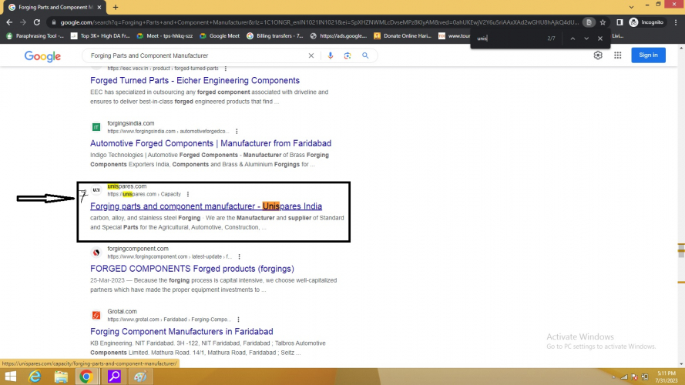The height and width of the screenshot is (385, 685).
Task: Open more options for forgingcomponent.com result
Action: tap(239, 256)
